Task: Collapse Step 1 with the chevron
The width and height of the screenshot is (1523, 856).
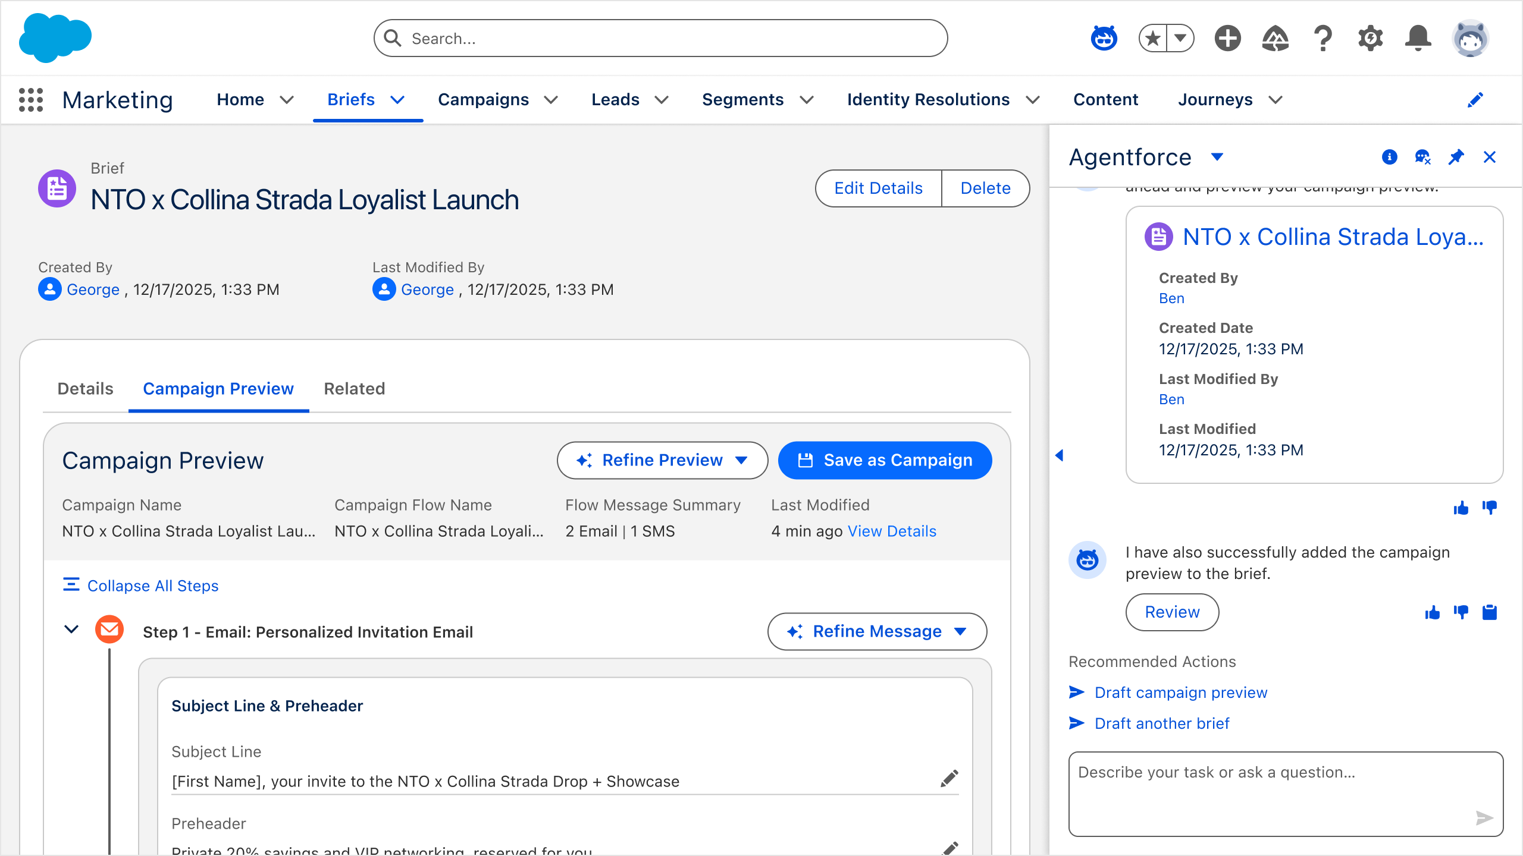Action: coord(71,630)
